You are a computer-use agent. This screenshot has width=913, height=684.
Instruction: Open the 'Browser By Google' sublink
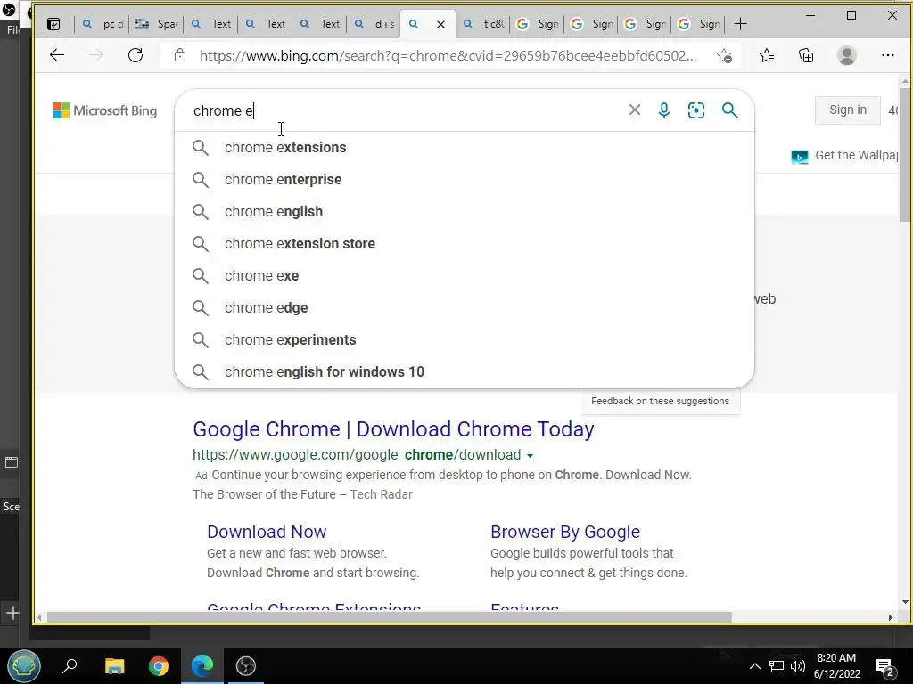coord(564,532)
